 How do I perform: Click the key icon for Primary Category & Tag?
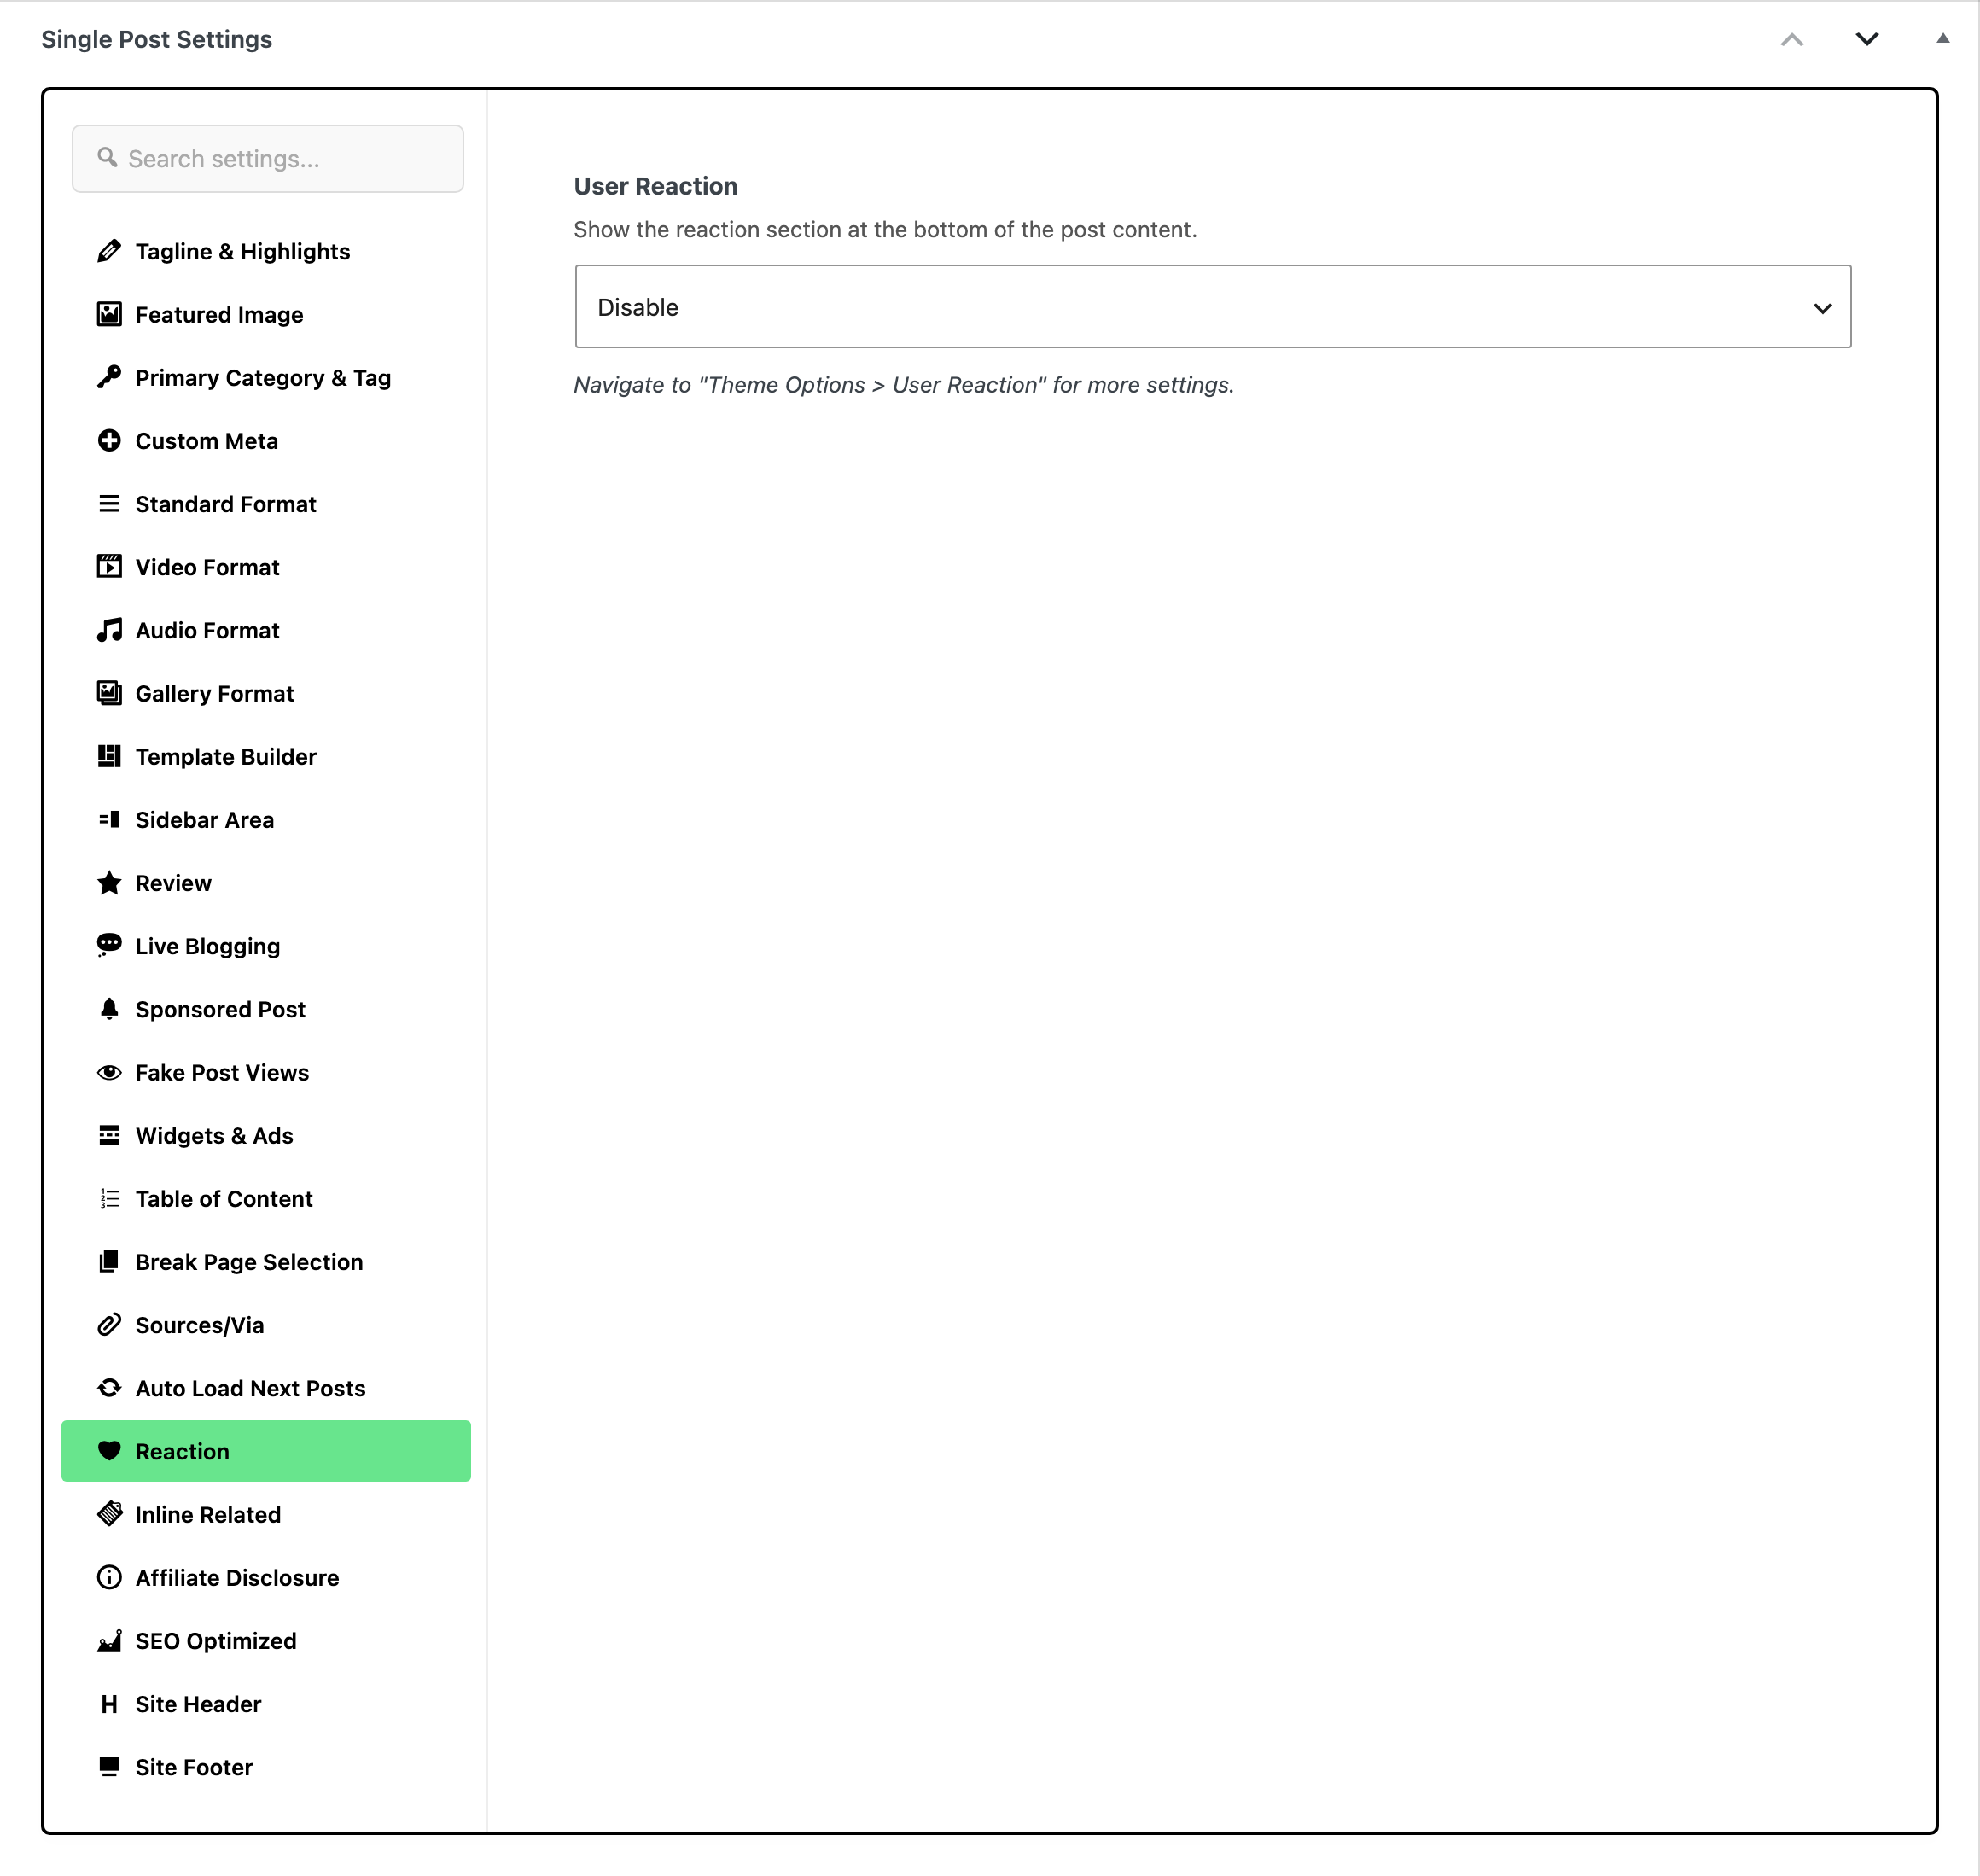click(109, 377)
